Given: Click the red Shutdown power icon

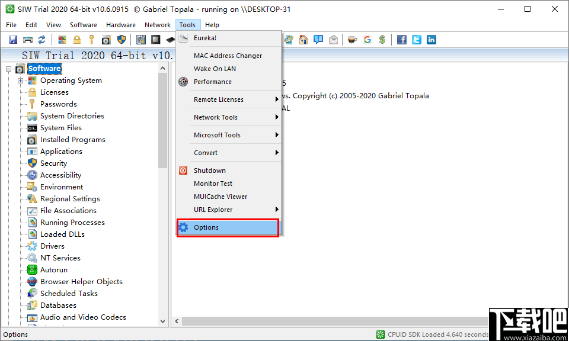Looking at the screenshot, I should [183, 170].
